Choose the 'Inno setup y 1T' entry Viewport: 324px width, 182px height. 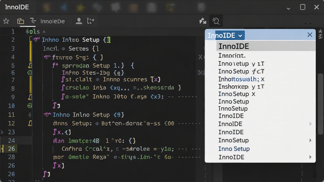coord(241,64)
